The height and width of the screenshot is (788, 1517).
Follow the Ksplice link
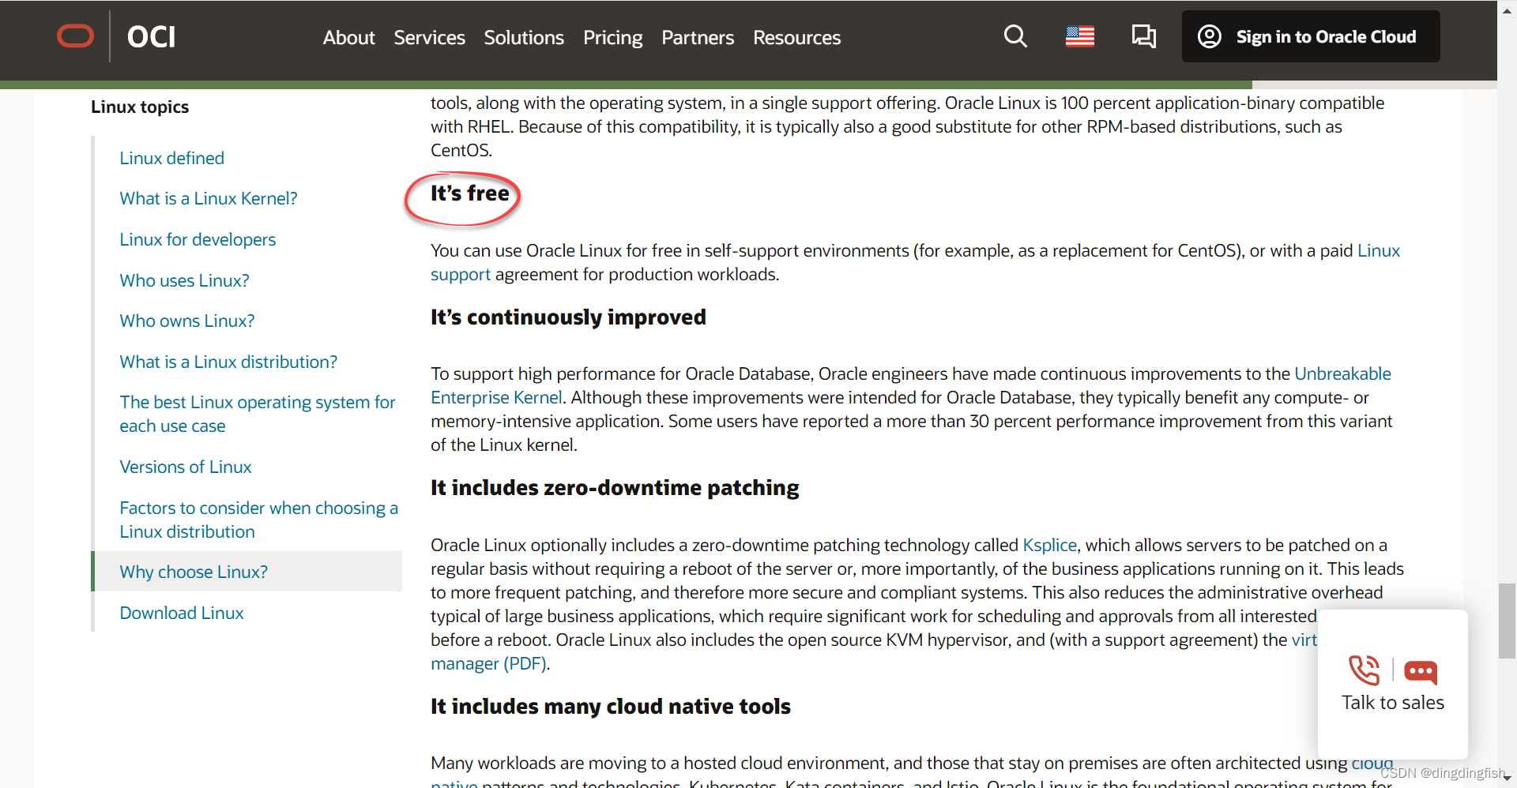pyautogui.click(x=1049, y=545)
